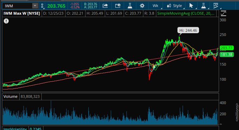
Task: Click the symbol link clip icon
Action: (42, 6)
